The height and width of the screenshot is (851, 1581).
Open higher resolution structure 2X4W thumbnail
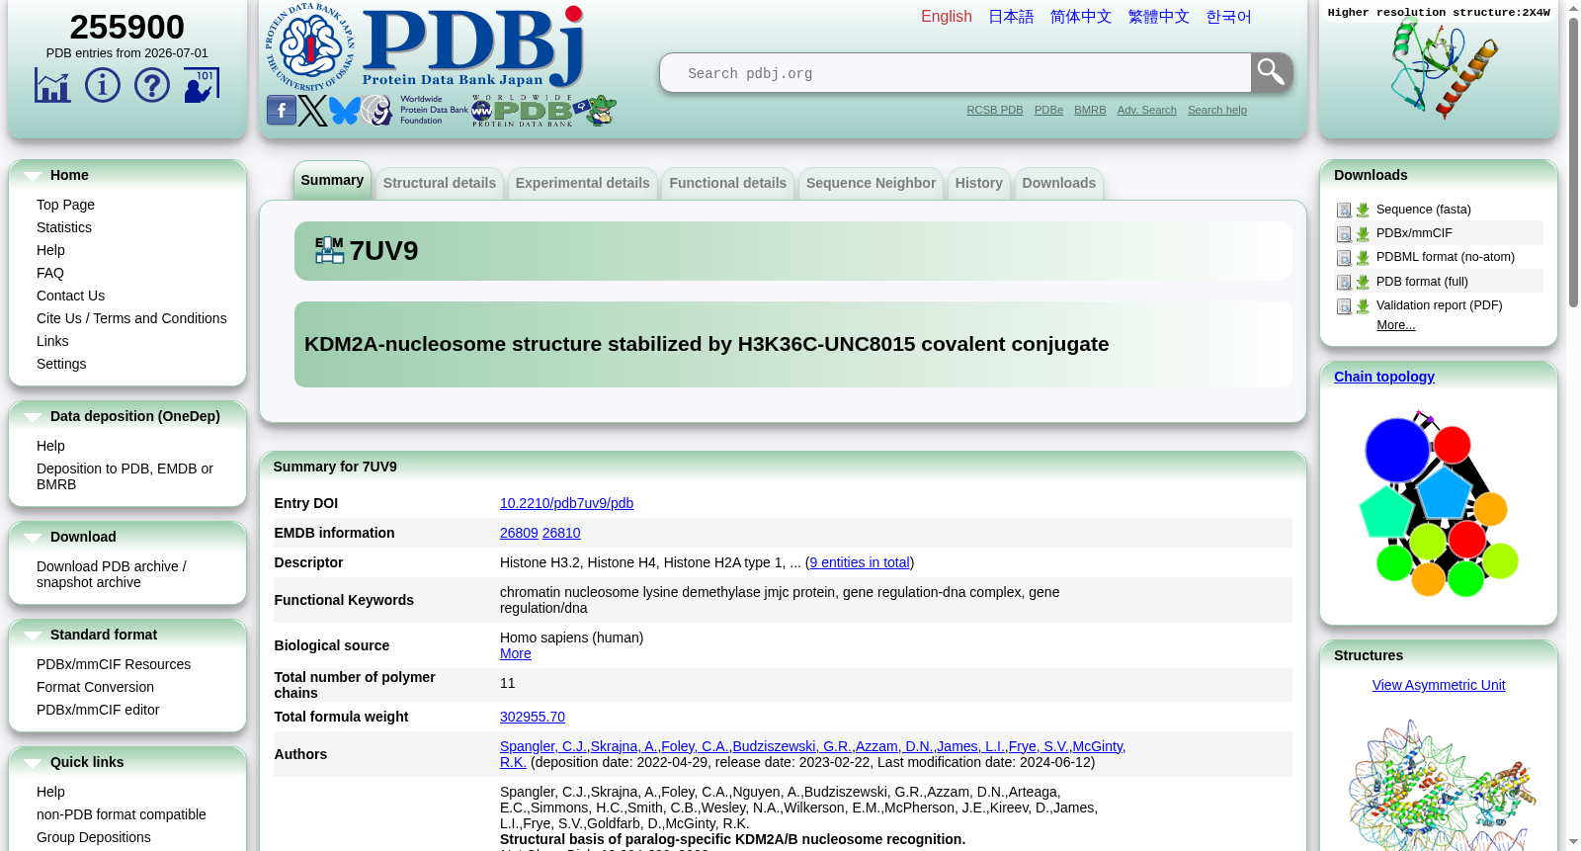[1444, 69]
